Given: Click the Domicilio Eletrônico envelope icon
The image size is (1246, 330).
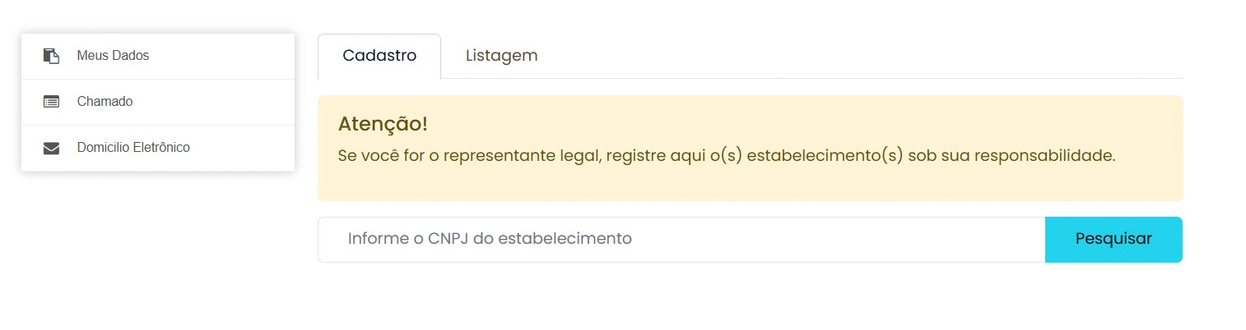Looking at the screenshot, I should (51, 148).
